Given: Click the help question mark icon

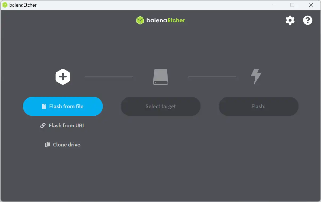Looking at the screenshot, I should (308, 20).
